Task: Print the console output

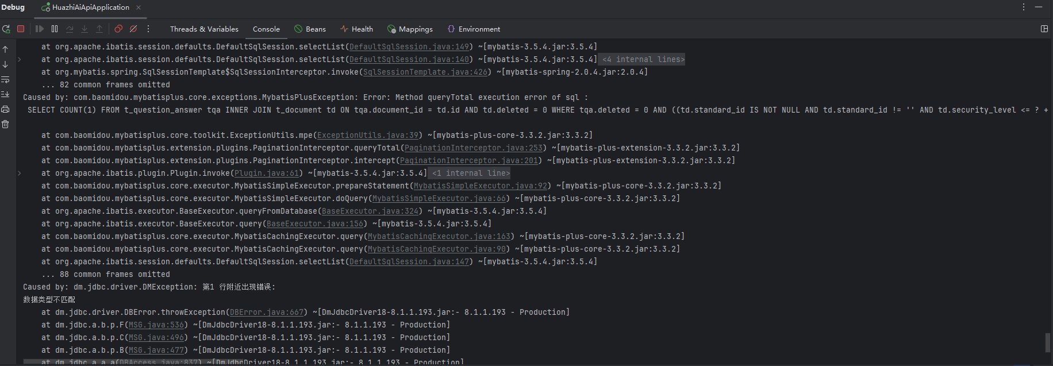Action: (x=5, y=109)
